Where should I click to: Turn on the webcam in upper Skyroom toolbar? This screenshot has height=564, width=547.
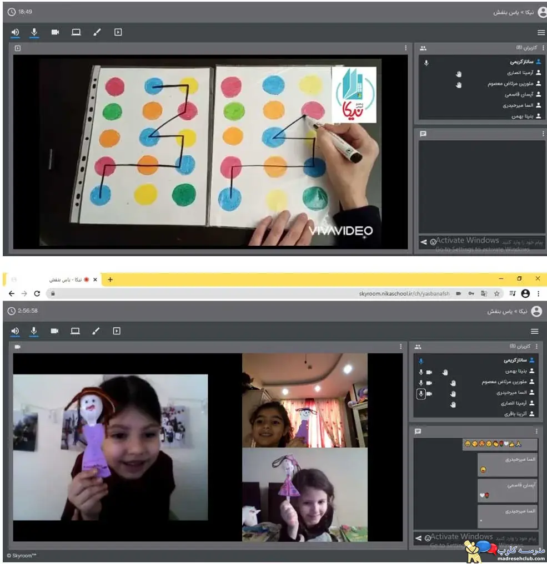(55, 32)
